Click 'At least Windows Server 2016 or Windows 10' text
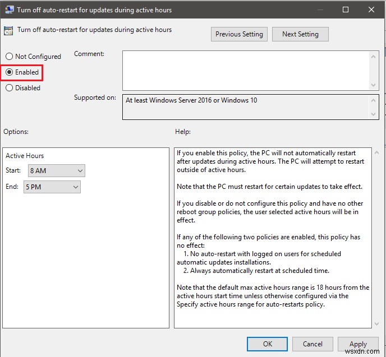The height and width of the screenshot is (357, 386). pyautogui.click(x=191, y=100)
